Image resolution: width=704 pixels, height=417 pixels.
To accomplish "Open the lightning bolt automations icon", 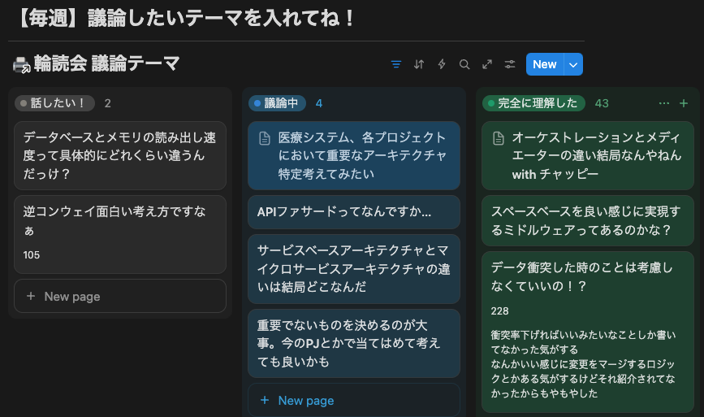I will 442,64.
